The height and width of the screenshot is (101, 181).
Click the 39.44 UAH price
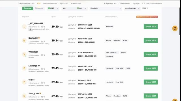coord(57,82)
